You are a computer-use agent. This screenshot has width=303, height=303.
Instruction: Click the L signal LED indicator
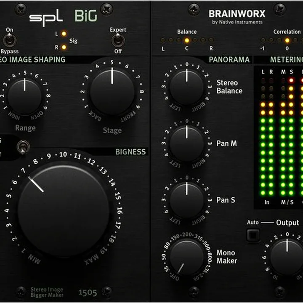pyautogui.click(x=64, y=34)
